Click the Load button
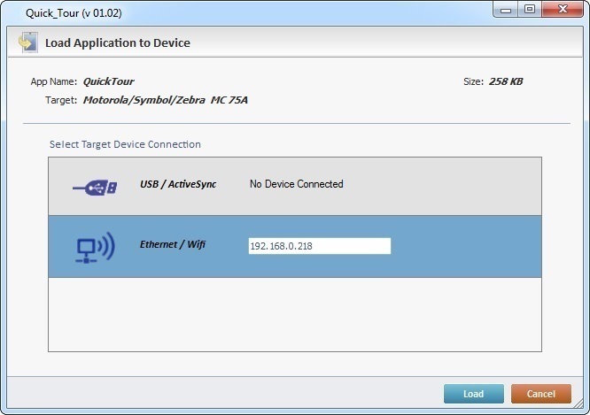 pos(473,394)
